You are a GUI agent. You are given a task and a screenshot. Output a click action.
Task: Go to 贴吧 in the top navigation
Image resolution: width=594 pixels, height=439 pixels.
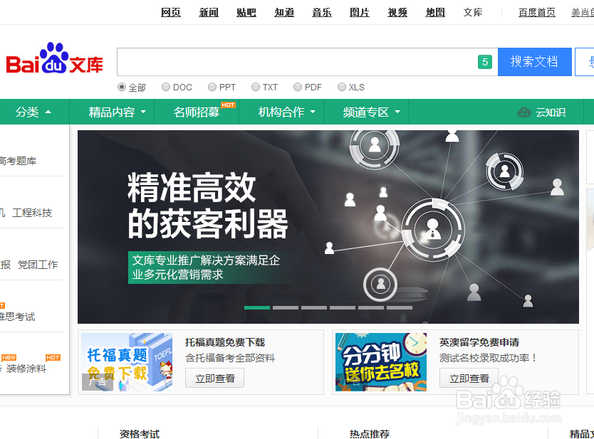246,13
